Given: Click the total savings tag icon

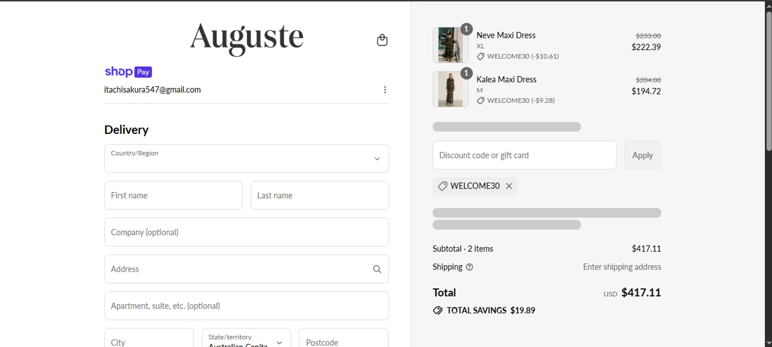Looking at the screenshot, I should pos(437,310).
